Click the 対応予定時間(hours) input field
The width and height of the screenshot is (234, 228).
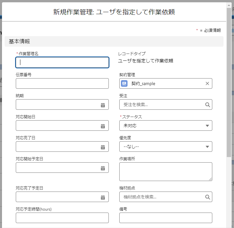pos(62,217)
